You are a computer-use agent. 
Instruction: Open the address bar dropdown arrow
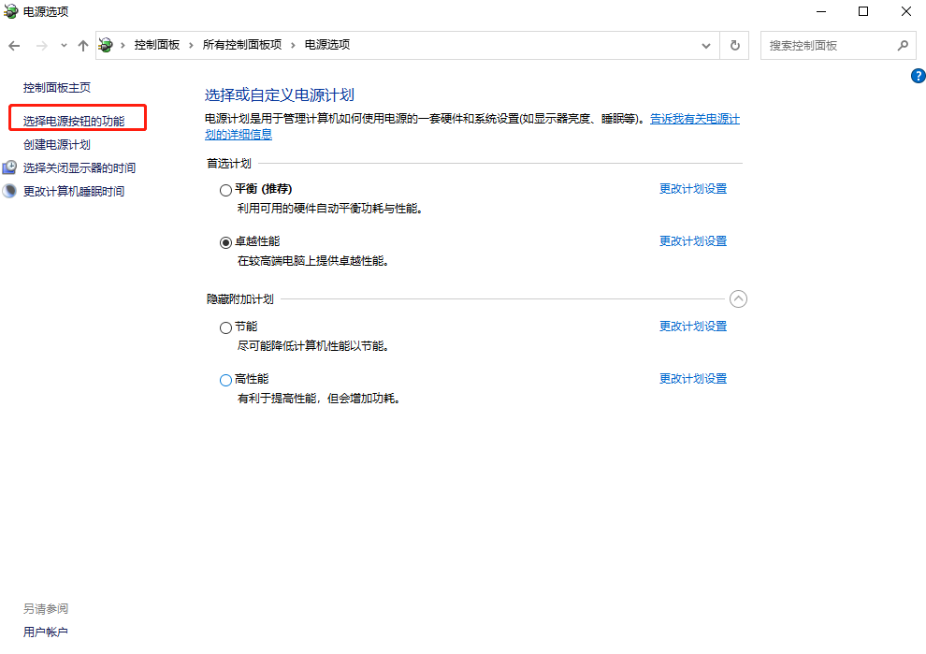click(x=706, y=44)
